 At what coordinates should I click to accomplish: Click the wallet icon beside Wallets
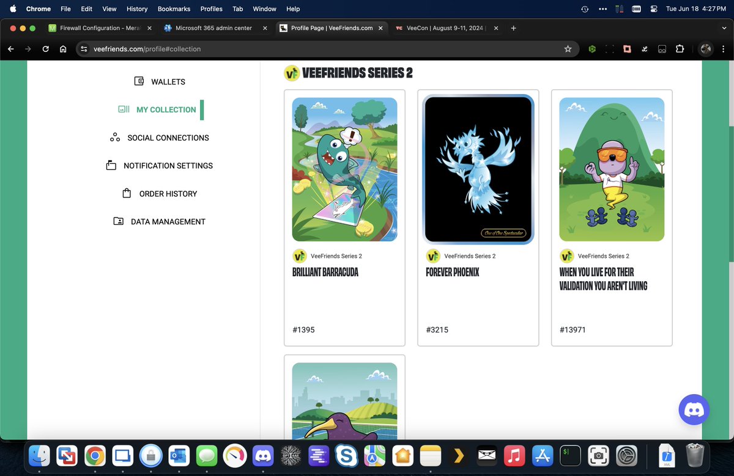(139, 81)
